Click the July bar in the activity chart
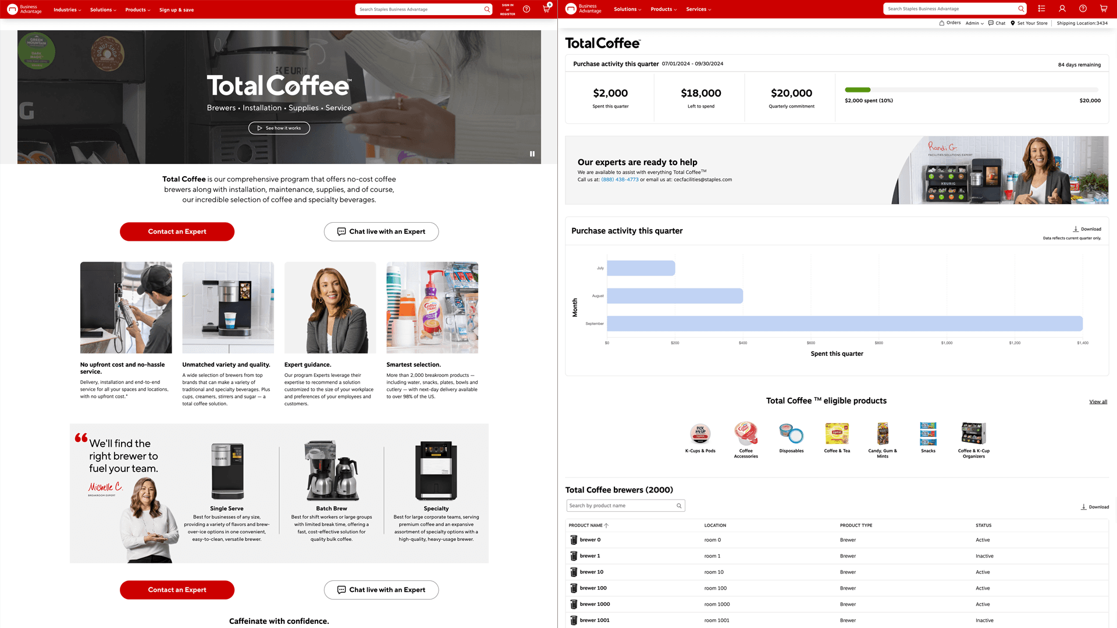The height and width of the screenshot is (628, 1117). (641, 268)
